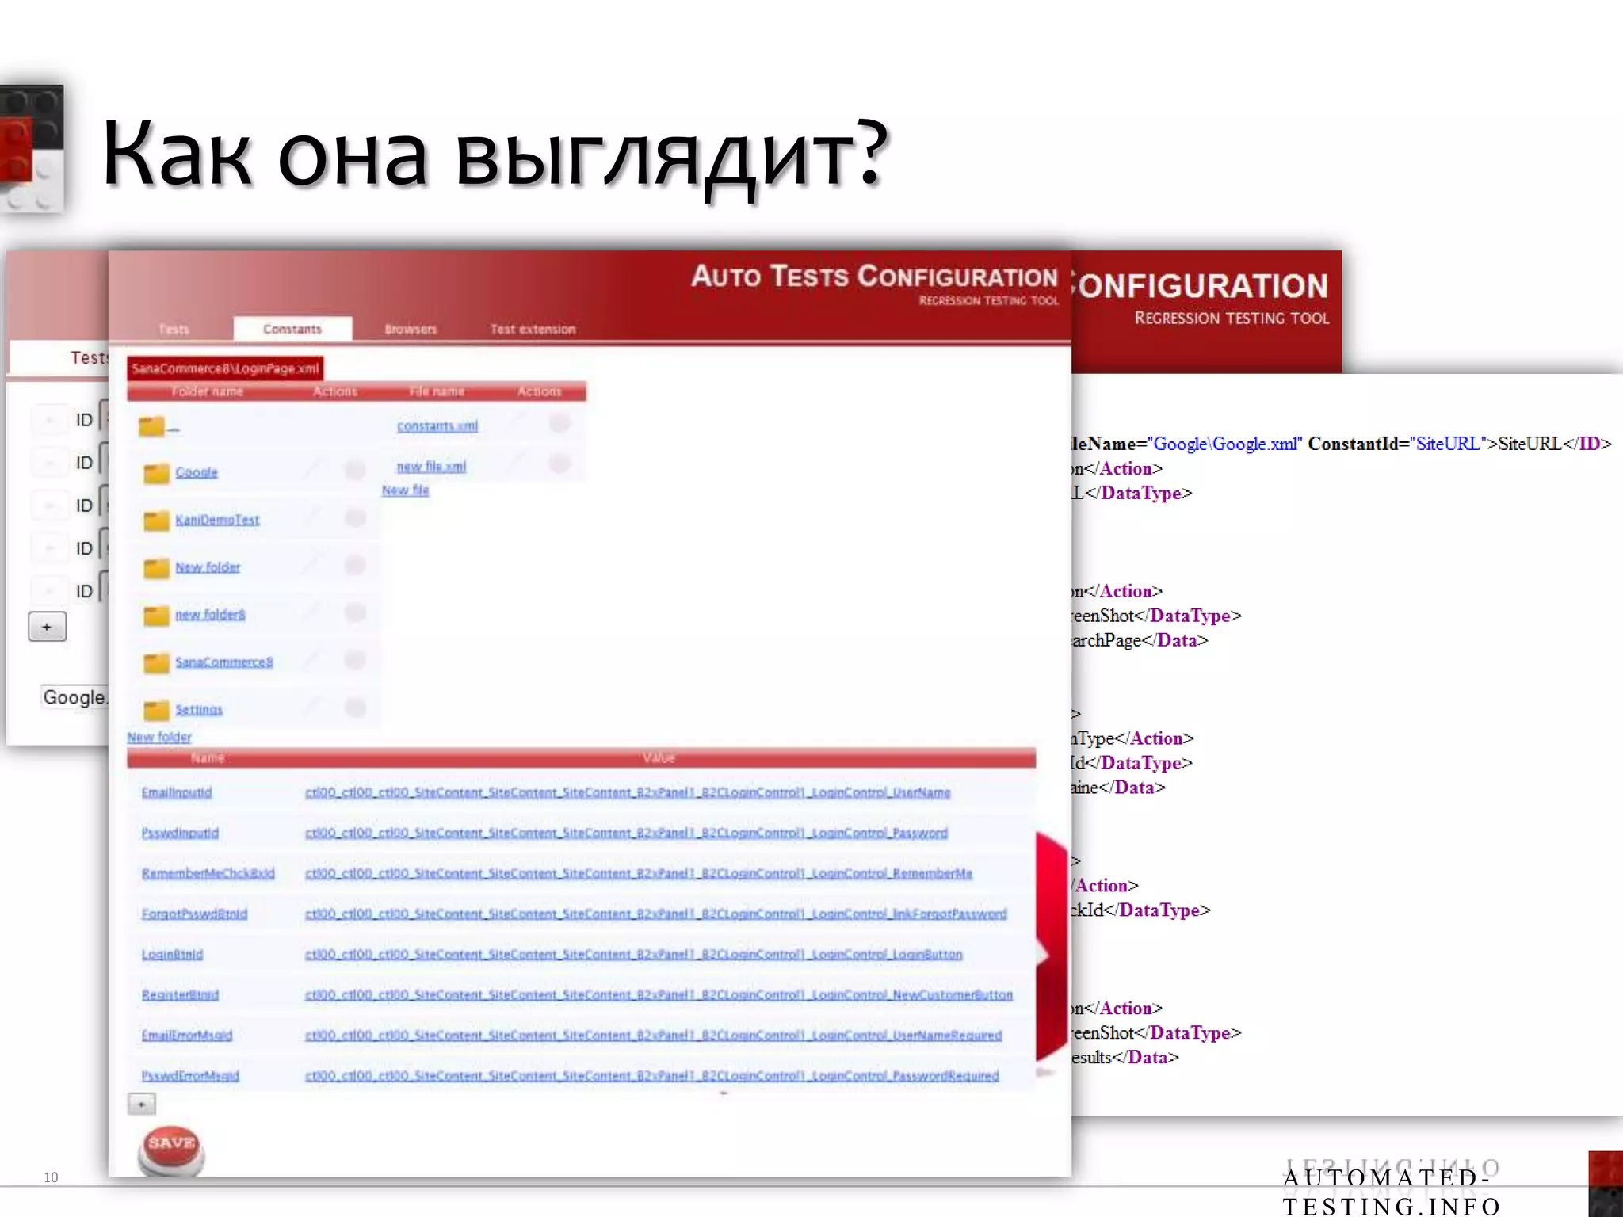
Task: Click the PsswdInputId constant name
Action: pyautogui.click(x=180, y=833)
